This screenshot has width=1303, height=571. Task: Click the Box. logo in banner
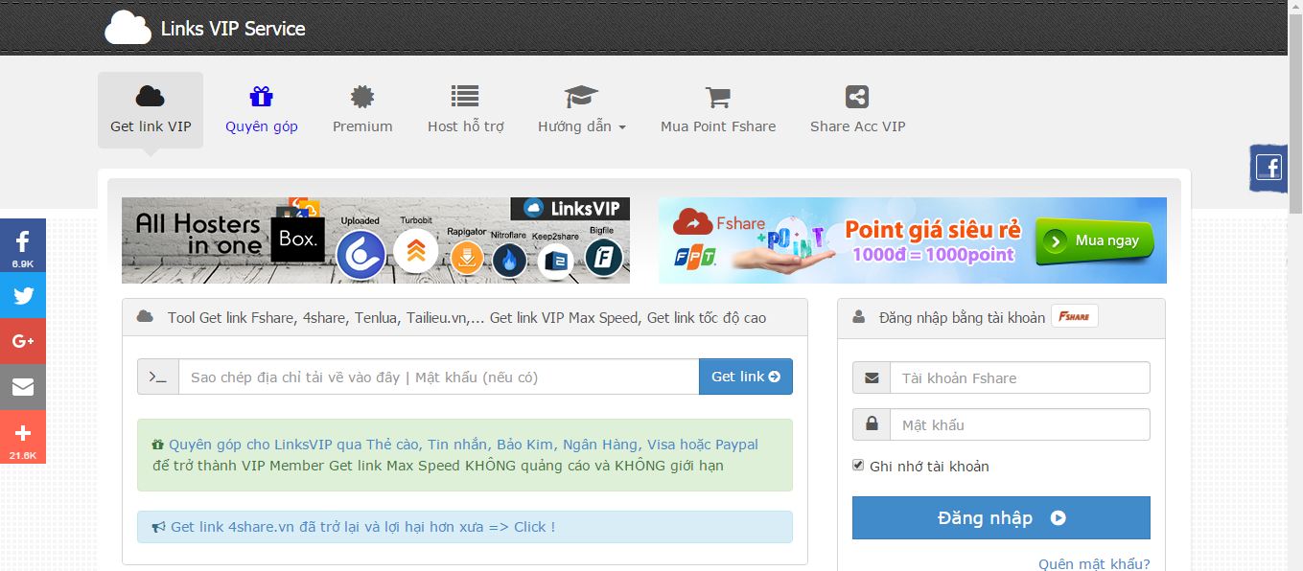(298, 240)
